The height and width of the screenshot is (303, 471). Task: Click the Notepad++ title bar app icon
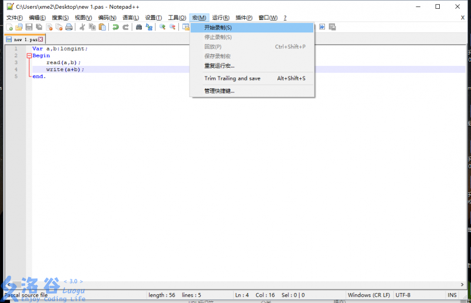tap(10, 6)
